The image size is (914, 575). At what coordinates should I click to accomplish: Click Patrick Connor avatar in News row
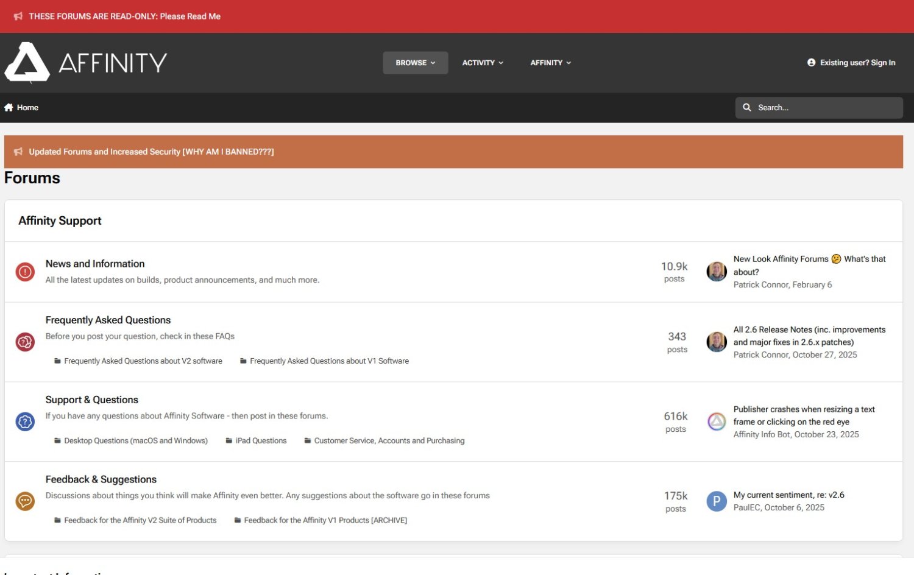tap(717, 272)
